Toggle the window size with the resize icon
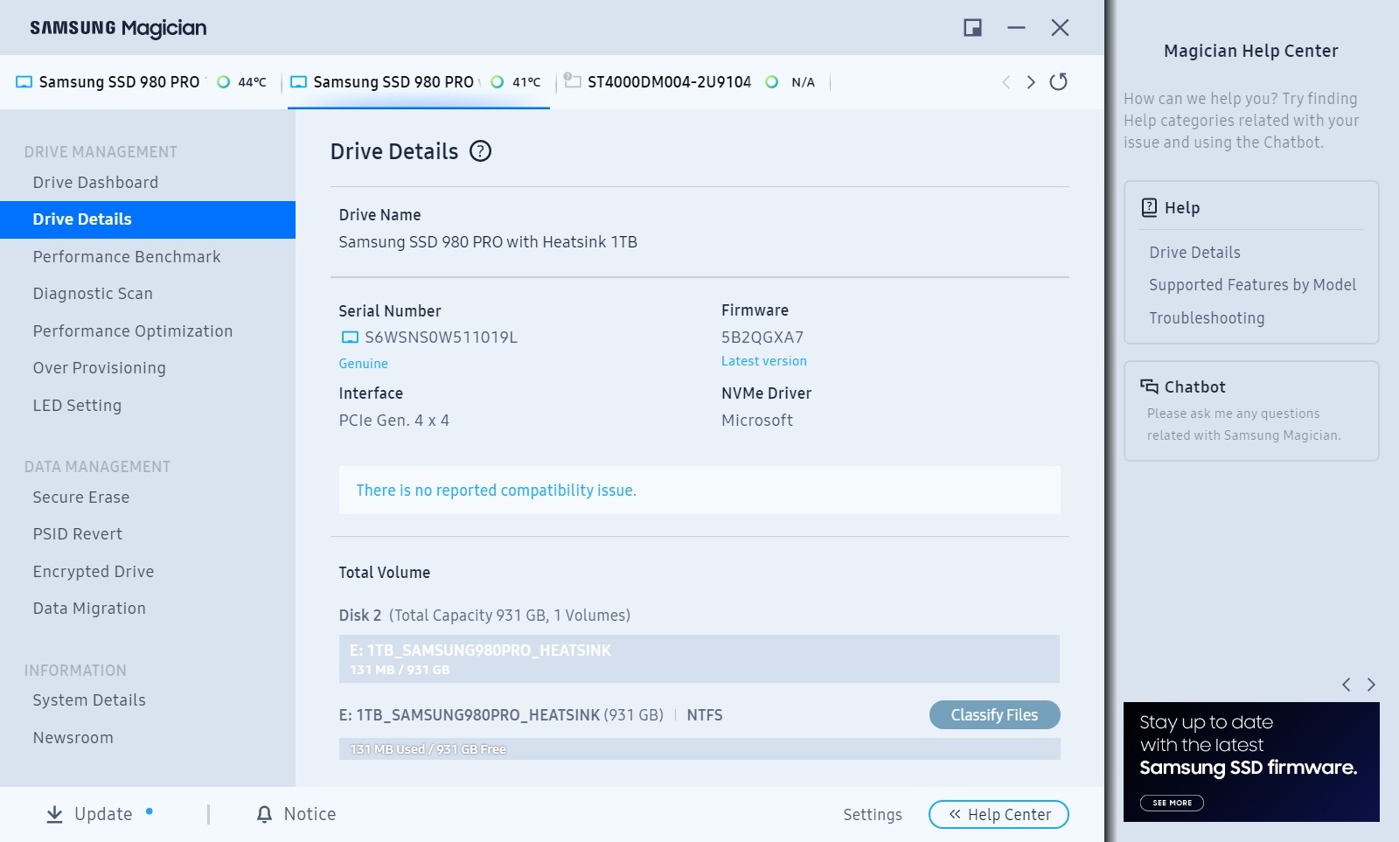This screenshot has width=1399, height=842. click(972, 28)
